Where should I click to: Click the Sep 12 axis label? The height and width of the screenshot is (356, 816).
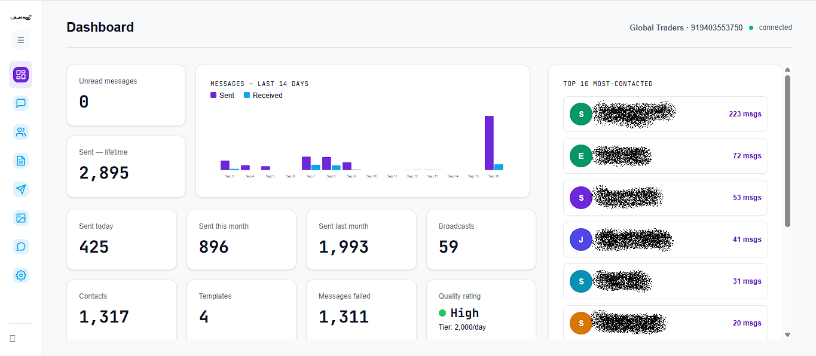(x=412, y=176)
